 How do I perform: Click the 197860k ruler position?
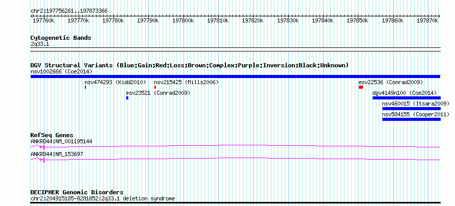click(392, 20)
